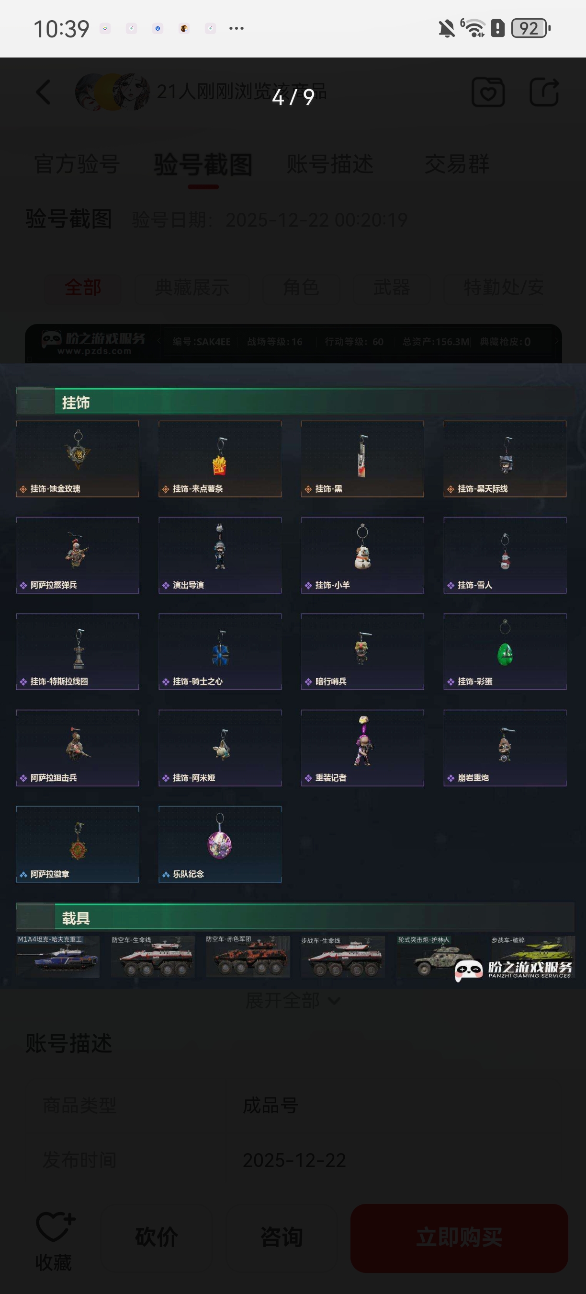Tap the 立即购买 button
Viewport: 586px width, 1294px height.
pyautogui.click(x=459, y=1238)
